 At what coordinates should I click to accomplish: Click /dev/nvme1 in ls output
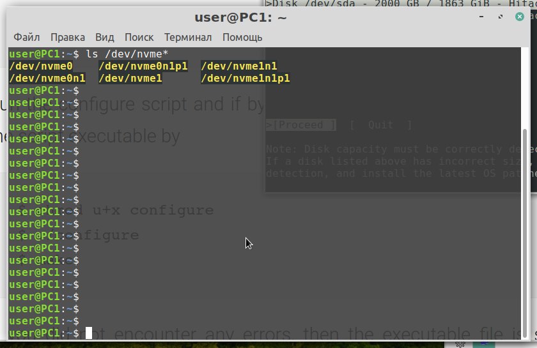[x=130, y=79]
